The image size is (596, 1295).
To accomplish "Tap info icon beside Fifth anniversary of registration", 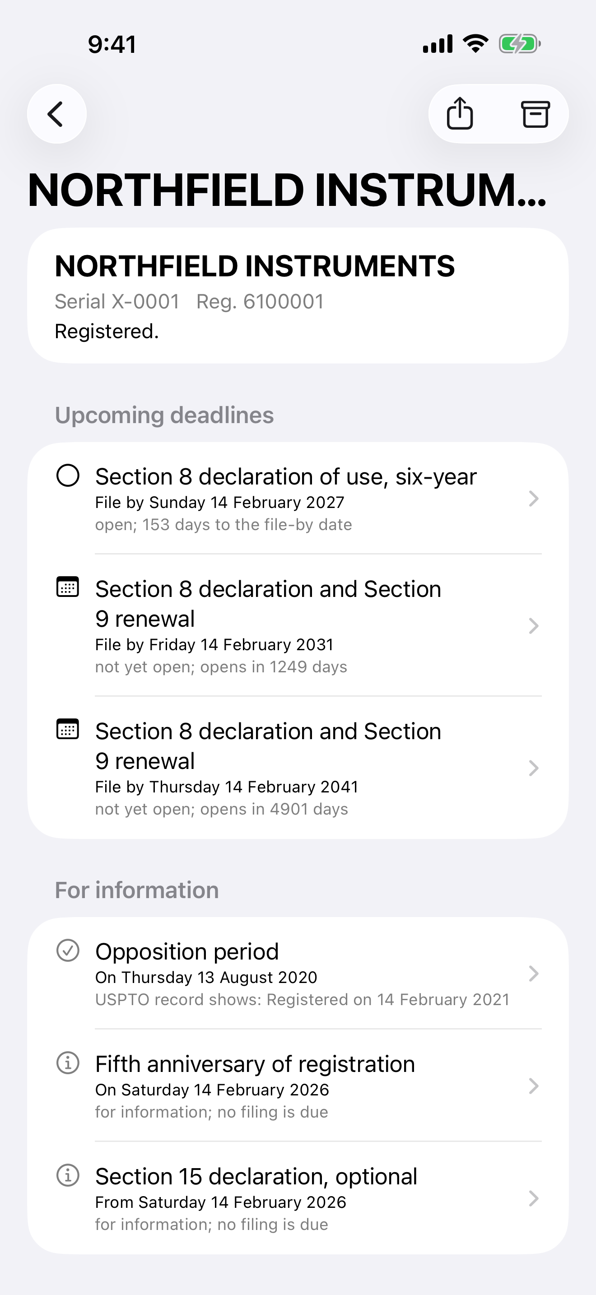I will tap(68, 1062).
